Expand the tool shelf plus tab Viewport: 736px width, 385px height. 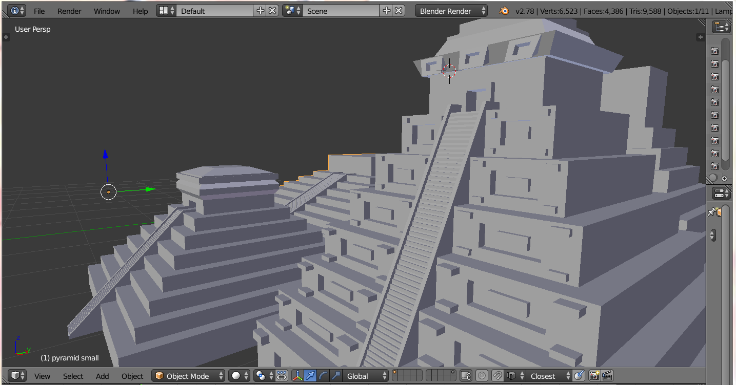point(6,37)
